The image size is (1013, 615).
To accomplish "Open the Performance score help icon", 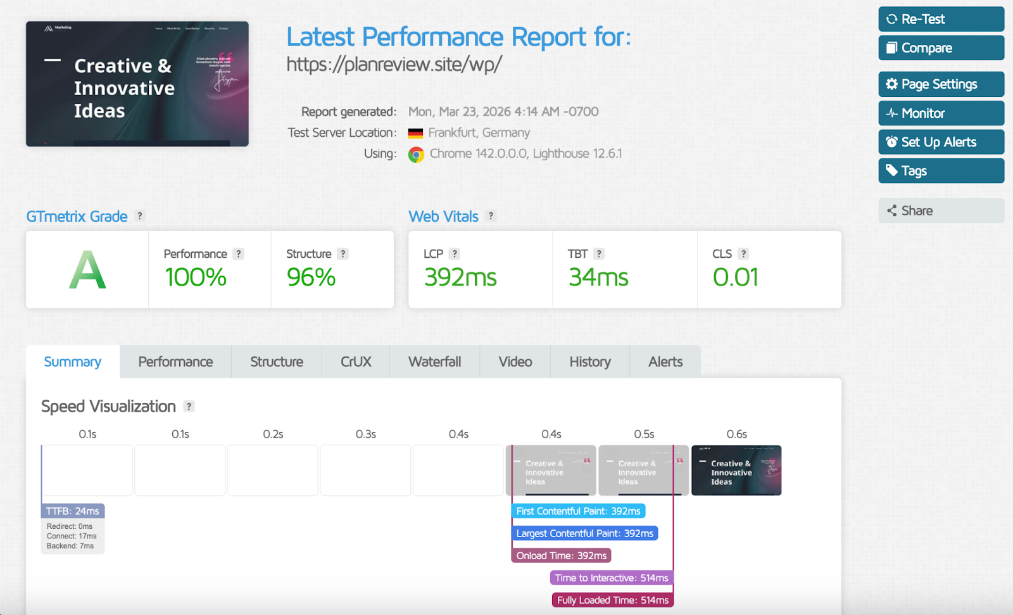I will tap(238, 254).
